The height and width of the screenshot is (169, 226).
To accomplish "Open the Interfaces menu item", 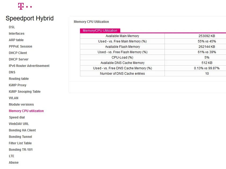I will point(17,34).
